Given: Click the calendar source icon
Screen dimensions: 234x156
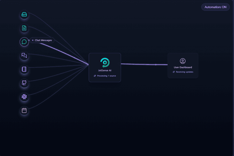Looking at the screenshot, I should click(x=24, y=110).
